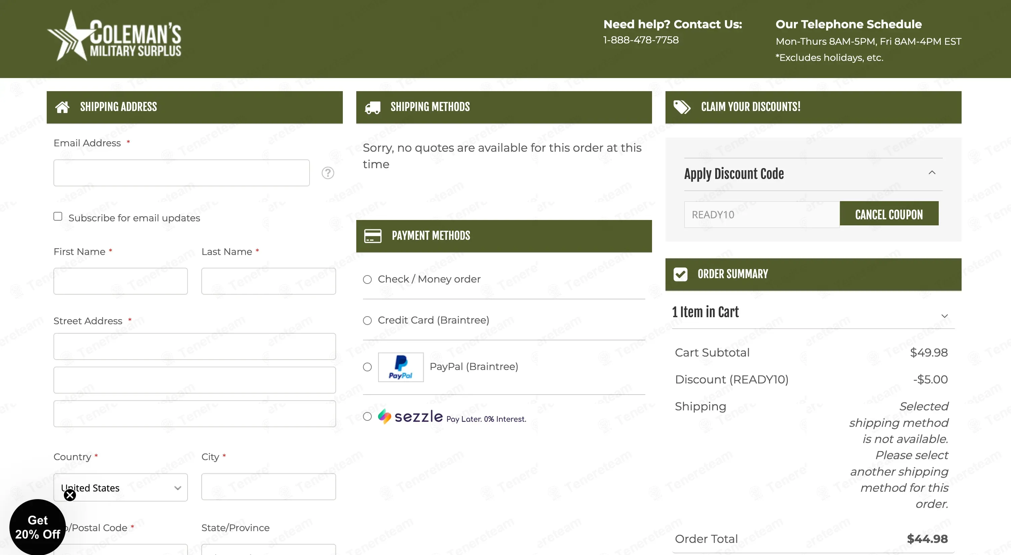Viewport: 1011px width, 555px height.
Task: Click the tags icon beside Claim Your Discounts
Action: click(x=682, y=107)
